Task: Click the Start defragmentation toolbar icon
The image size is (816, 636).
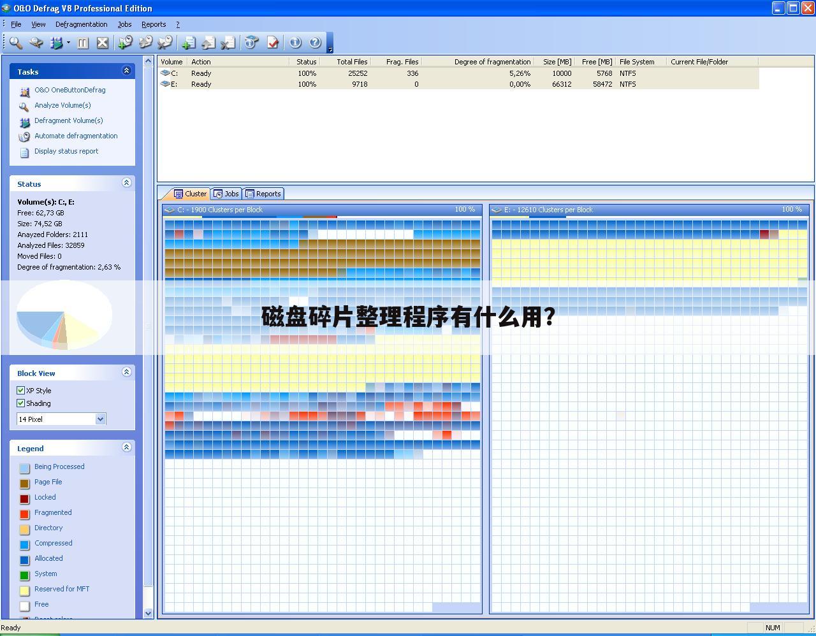Action: point(57,43)
